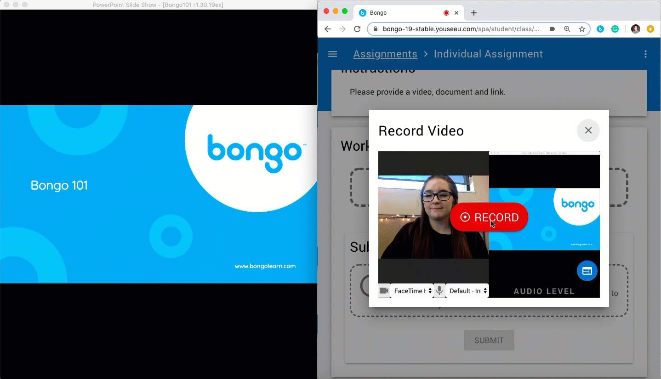Reload the Bongo page
The height and width of the screenshot is (379, 661).
click(x=357, y=29)
